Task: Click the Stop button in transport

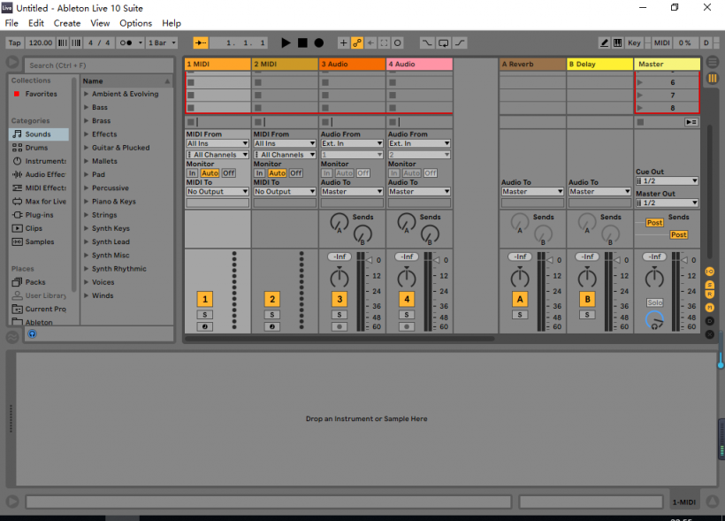Action: (302, 42)
